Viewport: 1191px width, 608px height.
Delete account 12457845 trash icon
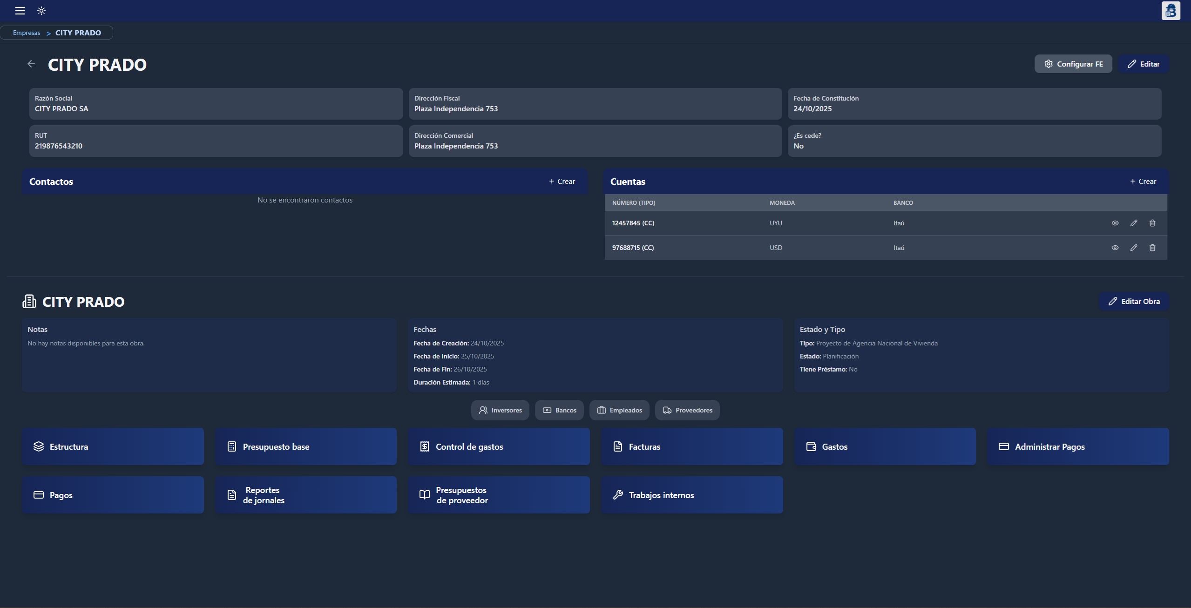point(1152,223)
